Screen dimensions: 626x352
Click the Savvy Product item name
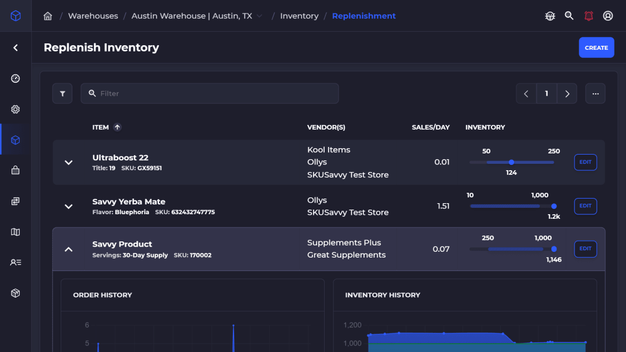[x=122, y=244]
